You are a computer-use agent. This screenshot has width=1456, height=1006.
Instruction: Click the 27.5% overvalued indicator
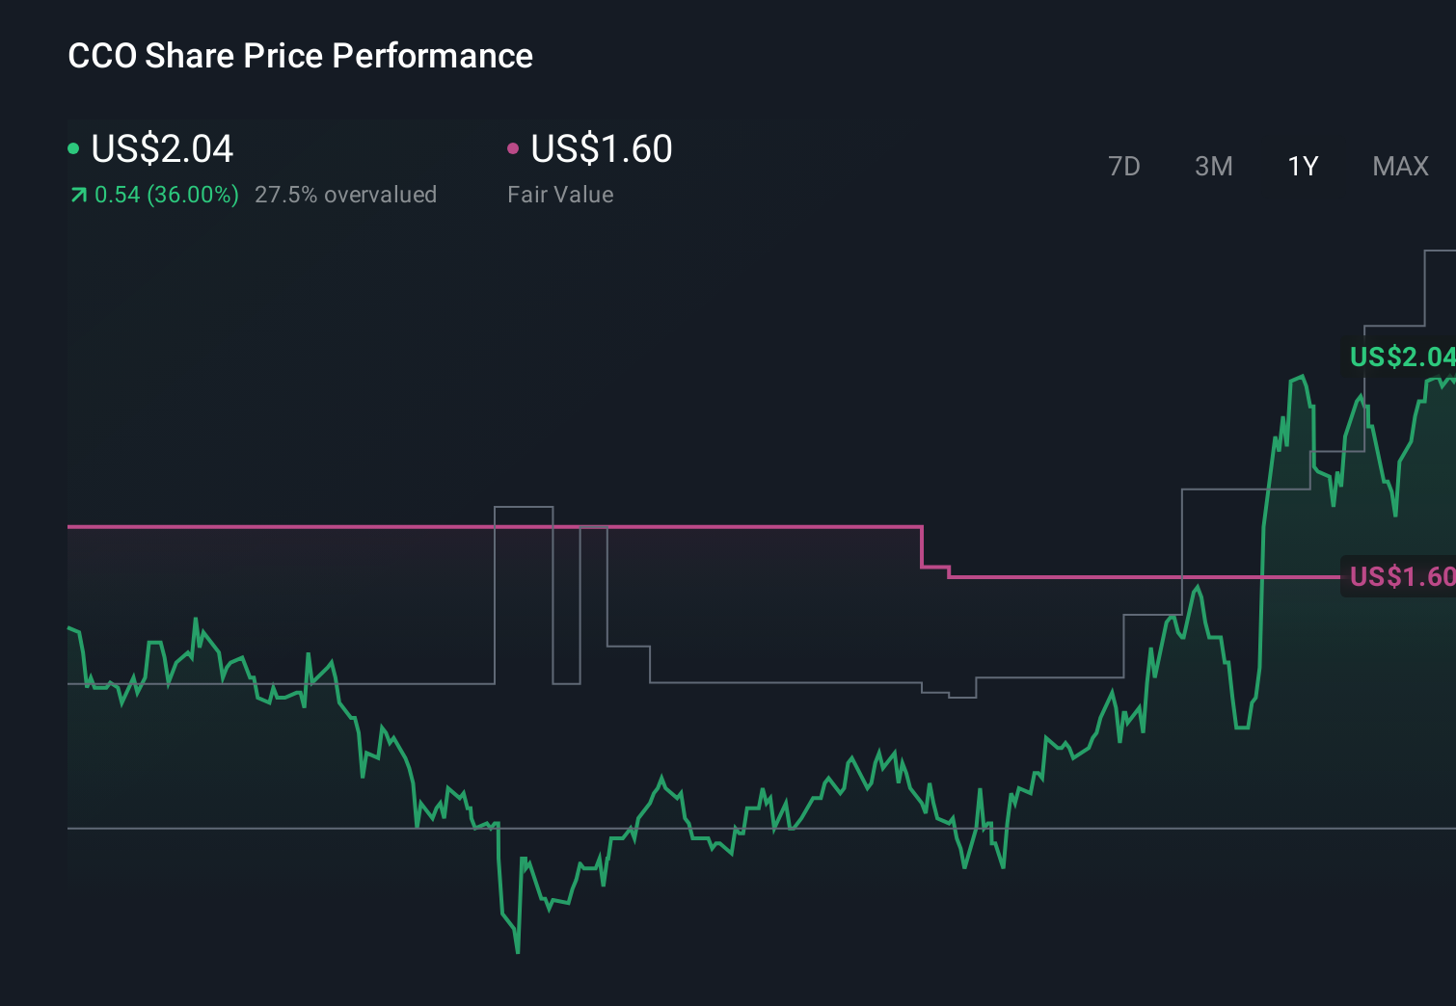click(345, 194)
